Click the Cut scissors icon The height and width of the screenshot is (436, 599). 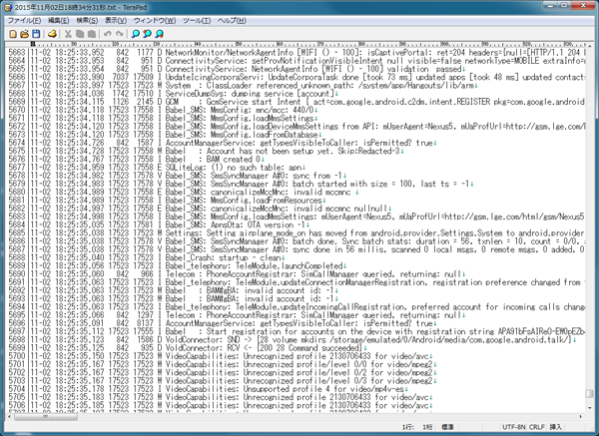pos(68,34)
